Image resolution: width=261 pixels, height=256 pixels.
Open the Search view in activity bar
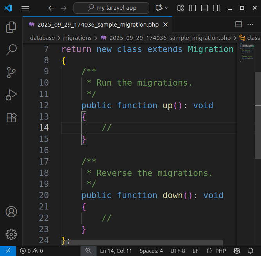[x=11, y=50]
